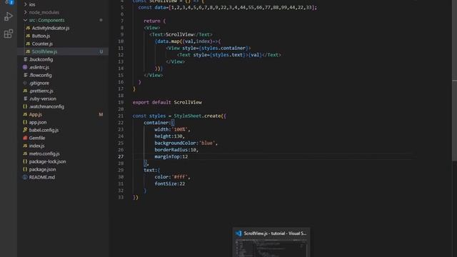Viewport: 457px width, 257px height.
Task: Click the 'borderRadius:10,' line
Action: [x=176, y=150]
